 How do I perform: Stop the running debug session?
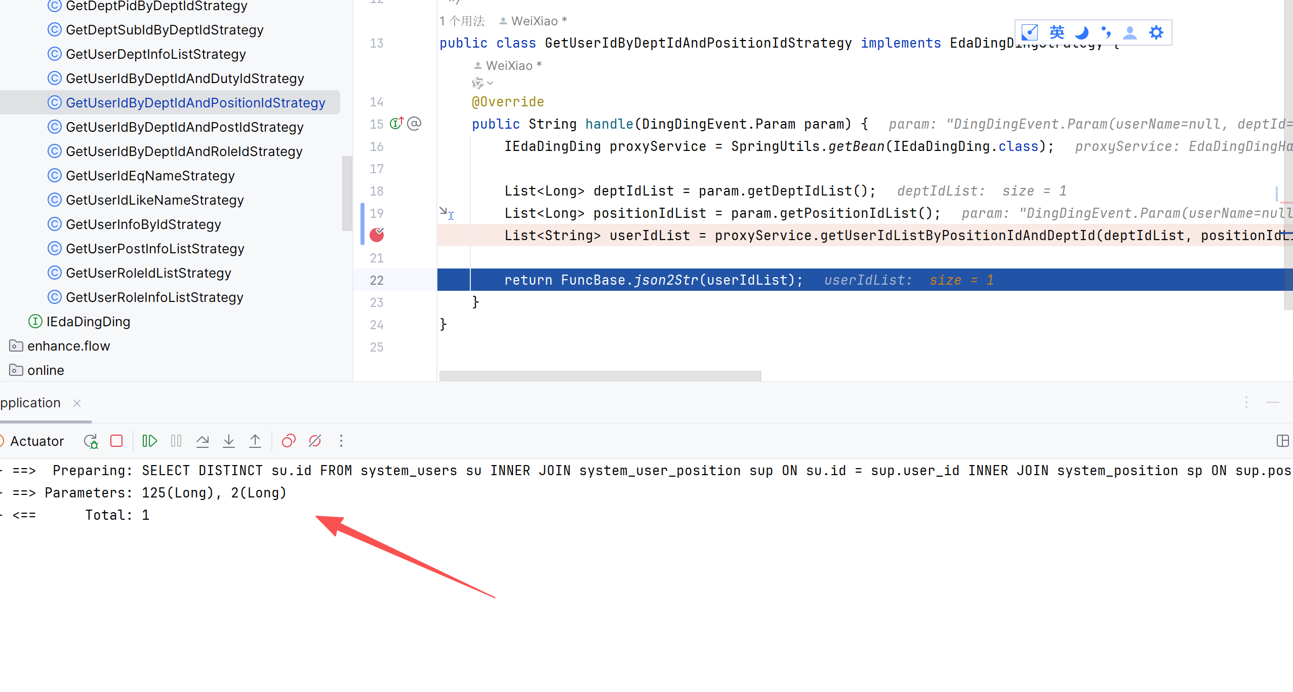(116, 441)
